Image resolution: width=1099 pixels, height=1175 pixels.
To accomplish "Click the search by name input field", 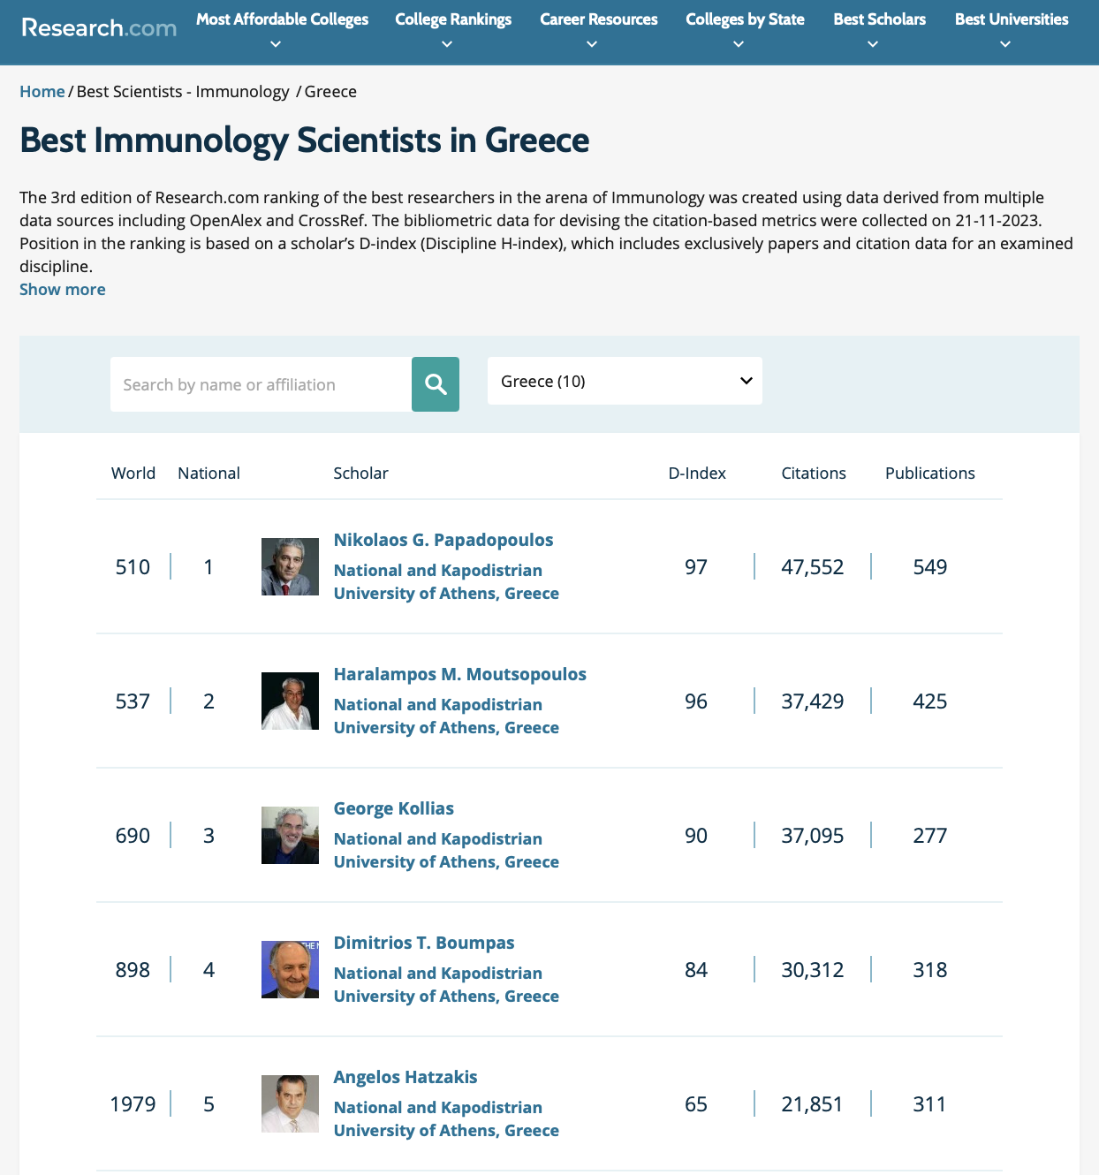I will pos(261,384).
